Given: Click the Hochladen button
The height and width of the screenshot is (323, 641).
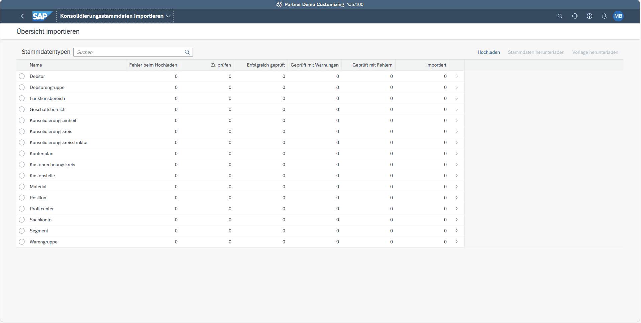Looking at the screenshot, I should pos(489,52).
